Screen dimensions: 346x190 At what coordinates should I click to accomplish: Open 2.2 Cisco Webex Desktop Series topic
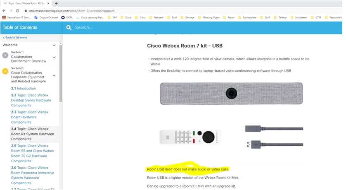31,100
